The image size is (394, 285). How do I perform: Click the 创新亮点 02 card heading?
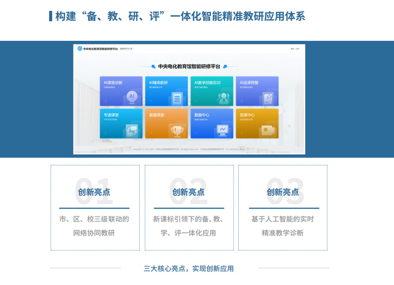click(x=189, y=192)
